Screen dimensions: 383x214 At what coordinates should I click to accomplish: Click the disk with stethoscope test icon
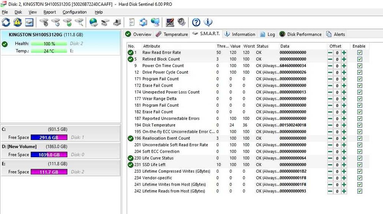click(44, 22)
